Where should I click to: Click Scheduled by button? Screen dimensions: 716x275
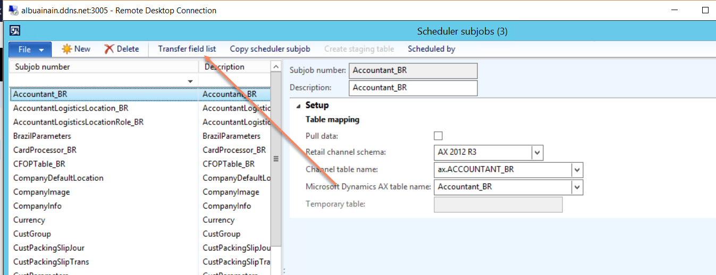[432, 49]
